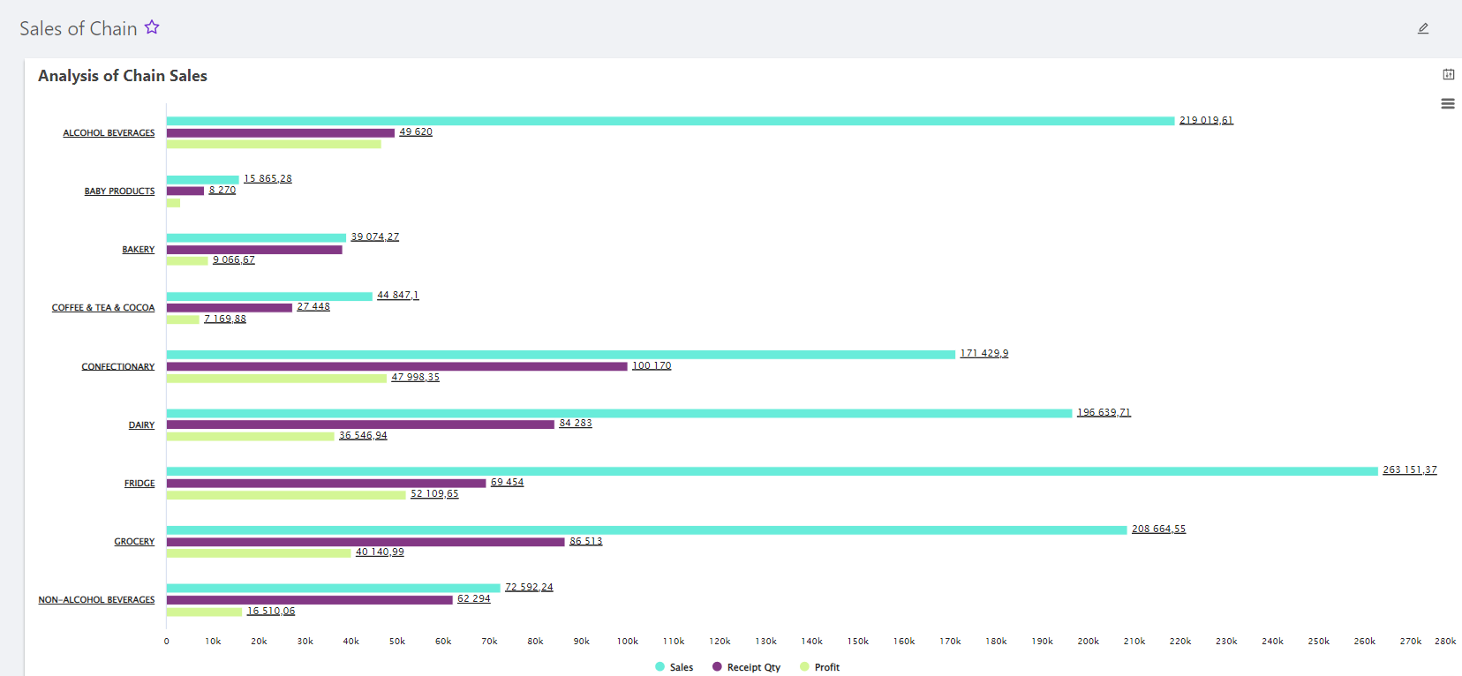Toggle Profit series in the legend
1462x676 pixels.
[x=820, y=667]
